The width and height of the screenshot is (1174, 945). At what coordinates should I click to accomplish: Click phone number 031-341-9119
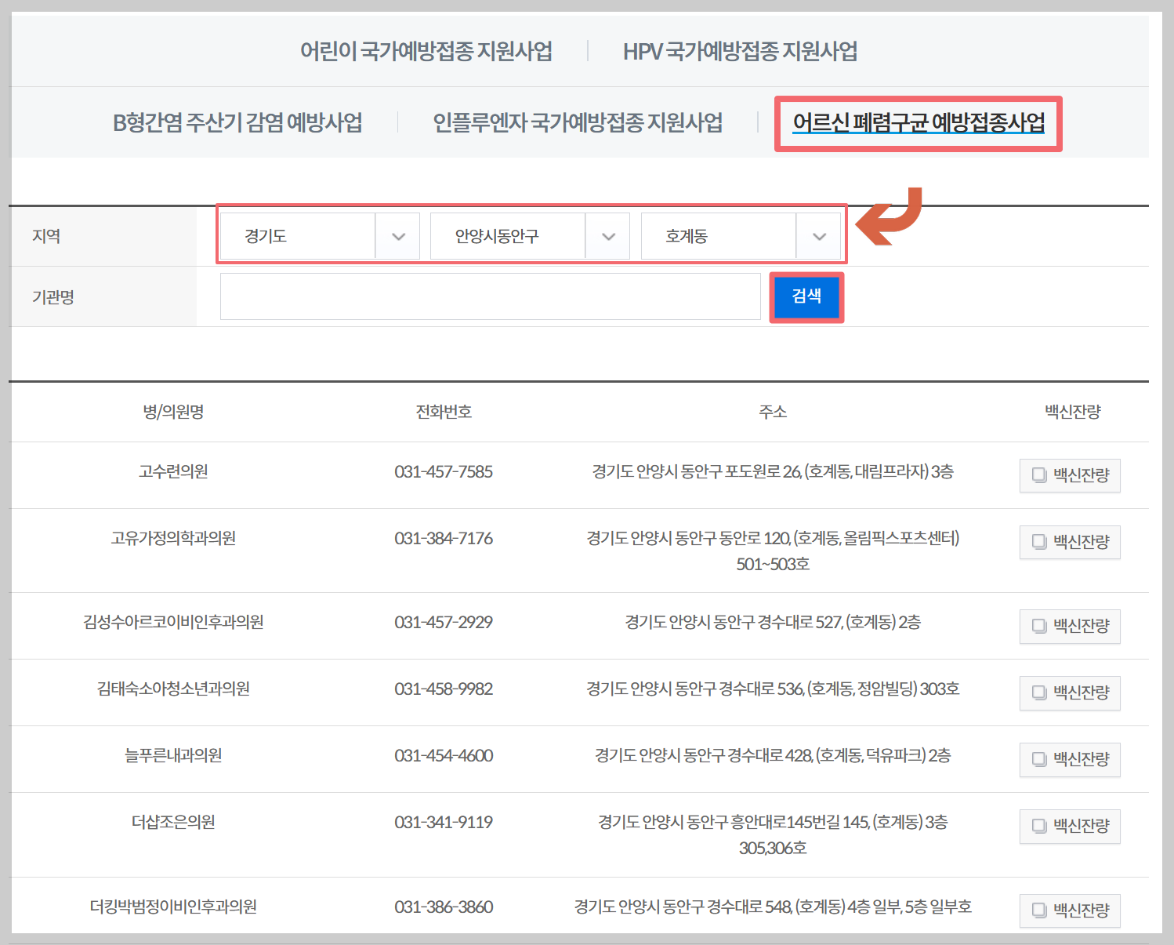coord(444,822)
